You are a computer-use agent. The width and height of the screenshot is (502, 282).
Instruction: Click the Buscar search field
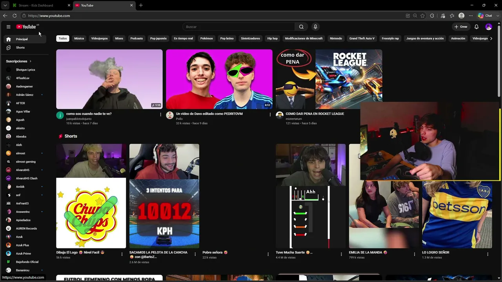[238, 27]
